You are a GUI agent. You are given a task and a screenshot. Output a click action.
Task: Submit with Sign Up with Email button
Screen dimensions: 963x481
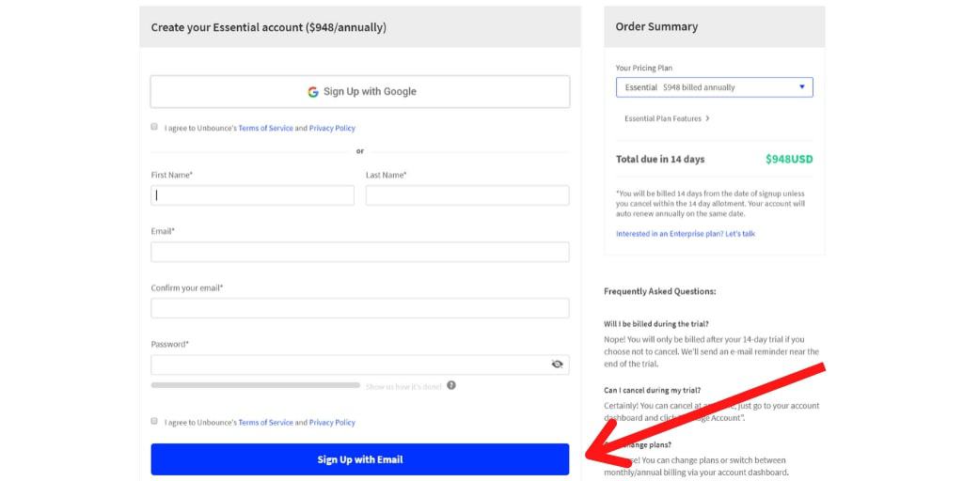(x=360, y=459)
